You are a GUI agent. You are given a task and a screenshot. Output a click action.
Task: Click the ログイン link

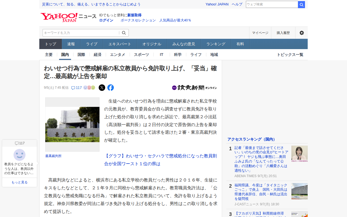pos(106,20)
